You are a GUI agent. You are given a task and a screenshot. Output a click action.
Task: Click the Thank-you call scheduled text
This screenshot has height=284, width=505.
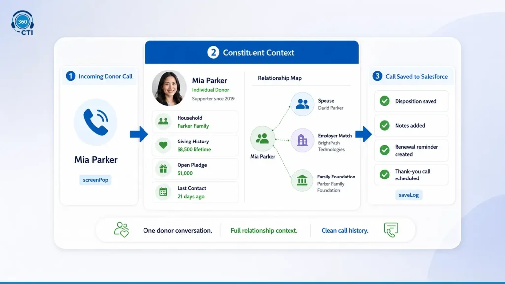[413, 175]
